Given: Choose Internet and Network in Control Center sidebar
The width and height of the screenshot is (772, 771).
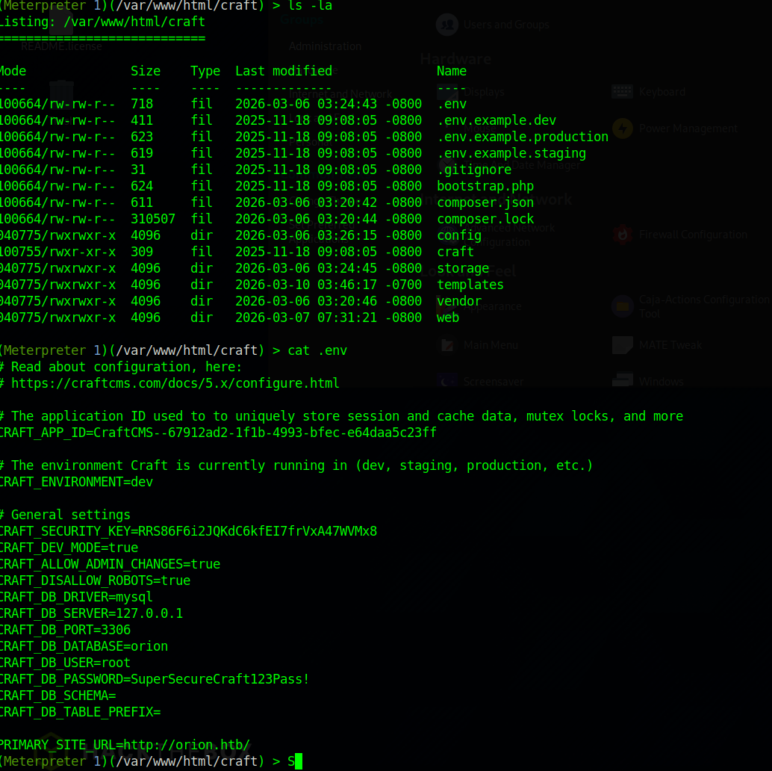Looking at the screenshot, I should (x=340, y=93).
